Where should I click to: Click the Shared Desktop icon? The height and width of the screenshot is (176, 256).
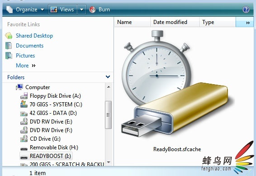(x=9, y=36)
